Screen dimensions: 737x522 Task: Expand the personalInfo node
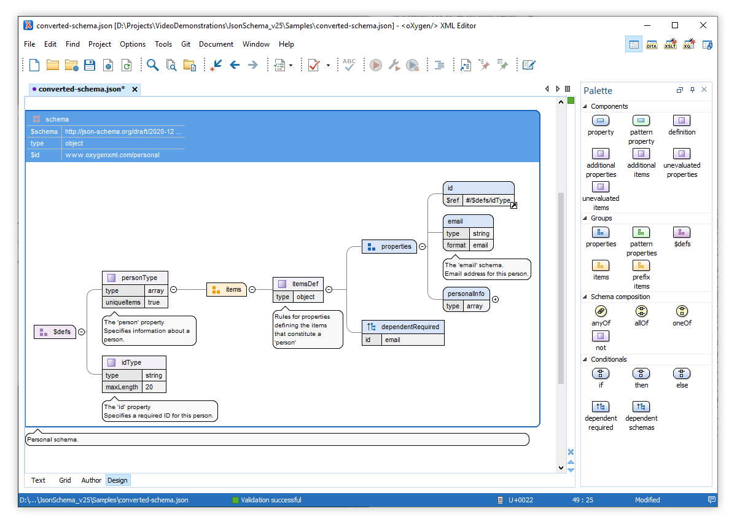pos(496,300)
